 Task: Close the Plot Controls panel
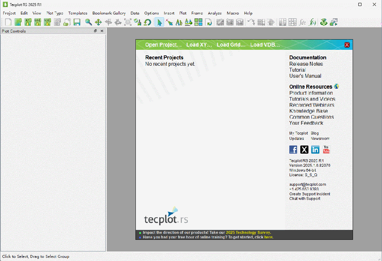tap(102, 31)
